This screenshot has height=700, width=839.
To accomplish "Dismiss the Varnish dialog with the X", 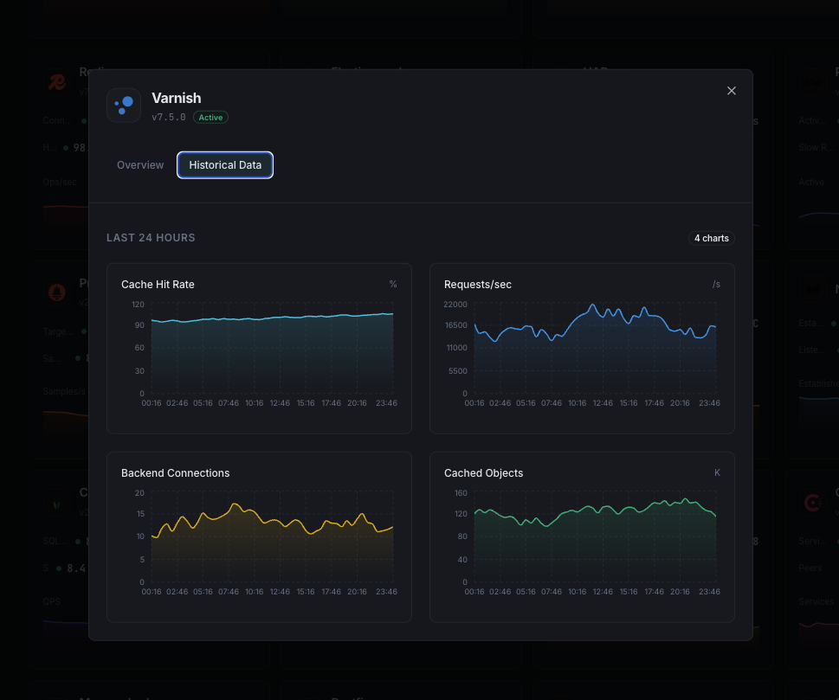I will click(x=731, y=90).
